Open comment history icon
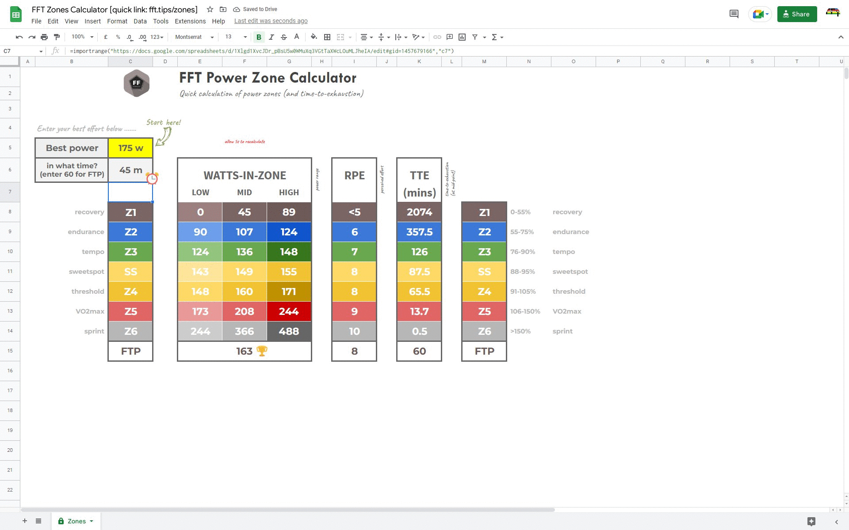This screenshot has width=849, height=530. 734,14
